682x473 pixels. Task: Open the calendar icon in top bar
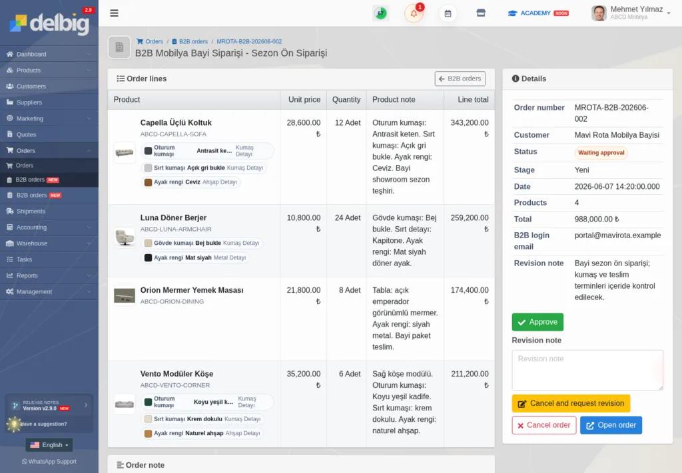point(448,13)
